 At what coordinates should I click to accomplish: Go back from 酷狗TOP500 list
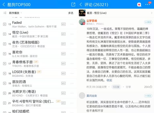[4, 4]
